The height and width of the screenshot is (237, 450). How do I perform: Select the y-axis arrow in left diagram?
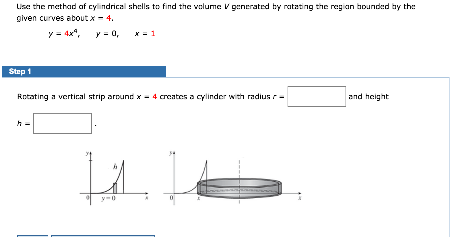click(90, 154)
